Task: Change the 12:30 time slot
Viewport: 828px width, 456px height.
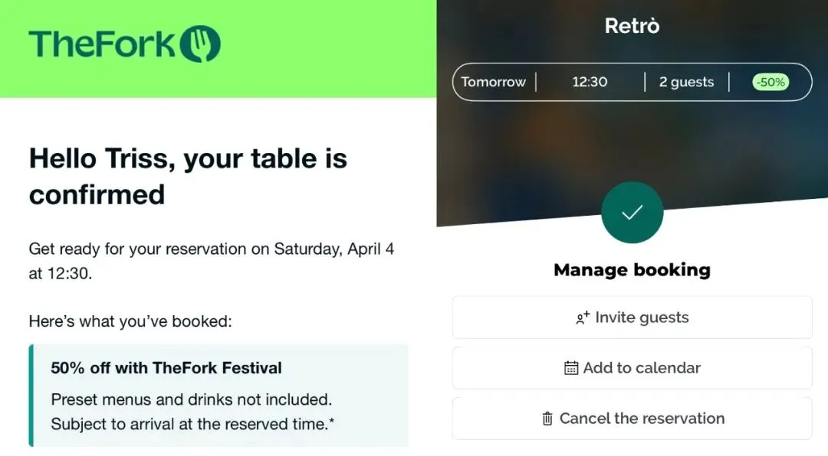Action: (x=590, y=82)
